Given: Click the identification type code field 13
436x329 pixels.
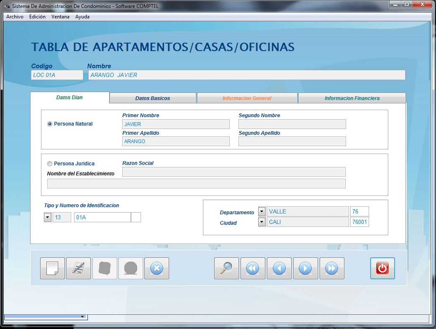Looking at the screenshot, I should coord(62,217).
